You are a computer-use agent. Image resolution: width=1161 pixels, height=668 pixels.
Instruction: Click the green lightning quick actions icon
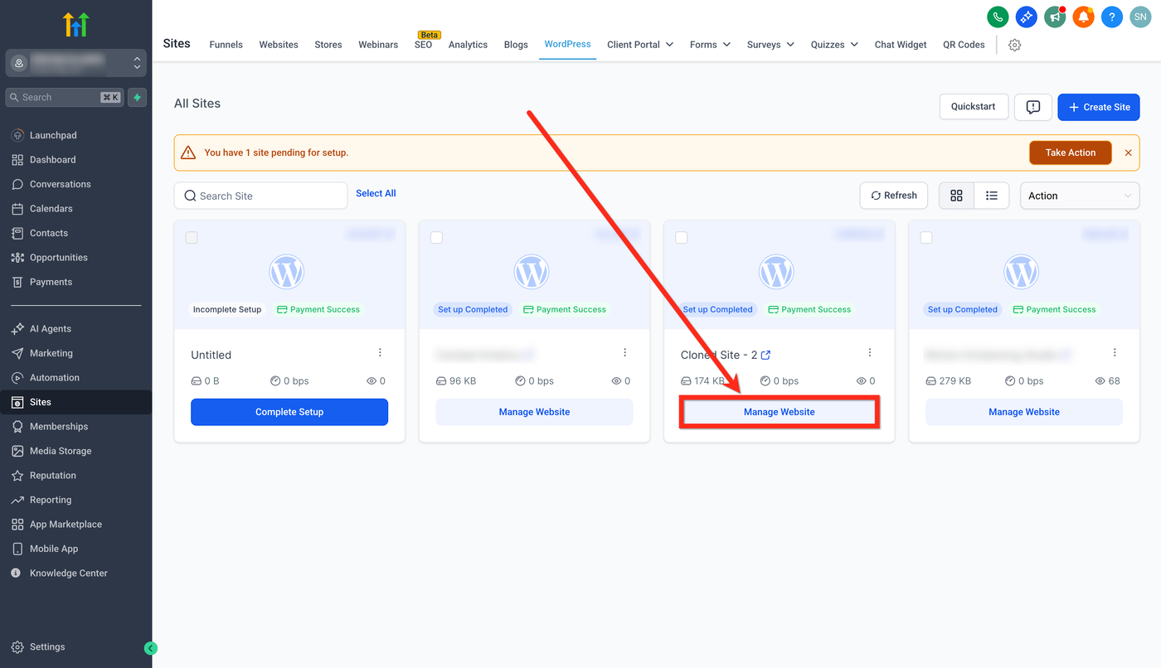[138, 97]
